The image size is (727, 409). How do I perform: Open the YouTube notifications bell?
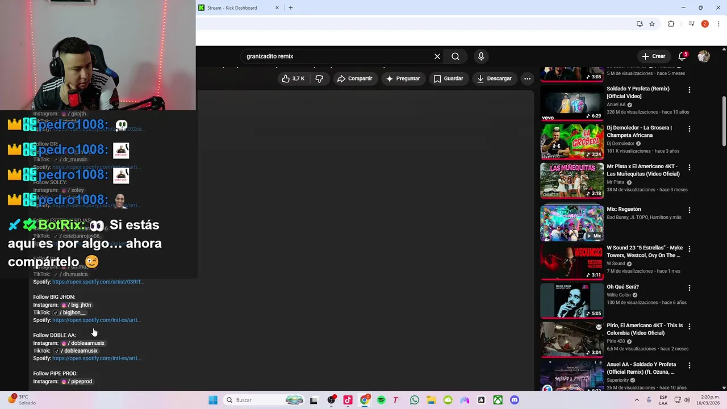pyautogui.click(x=682, y=56)
